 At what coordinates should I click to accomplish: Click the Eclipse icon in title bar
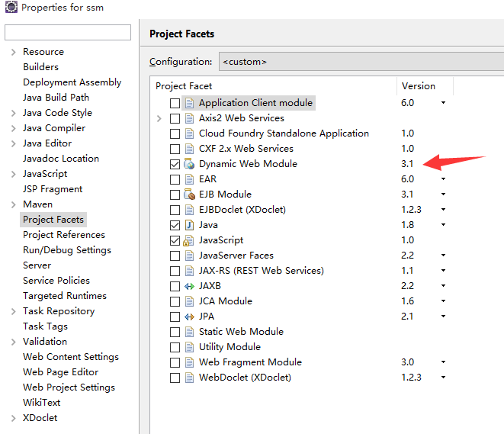(x=10, y=8)
